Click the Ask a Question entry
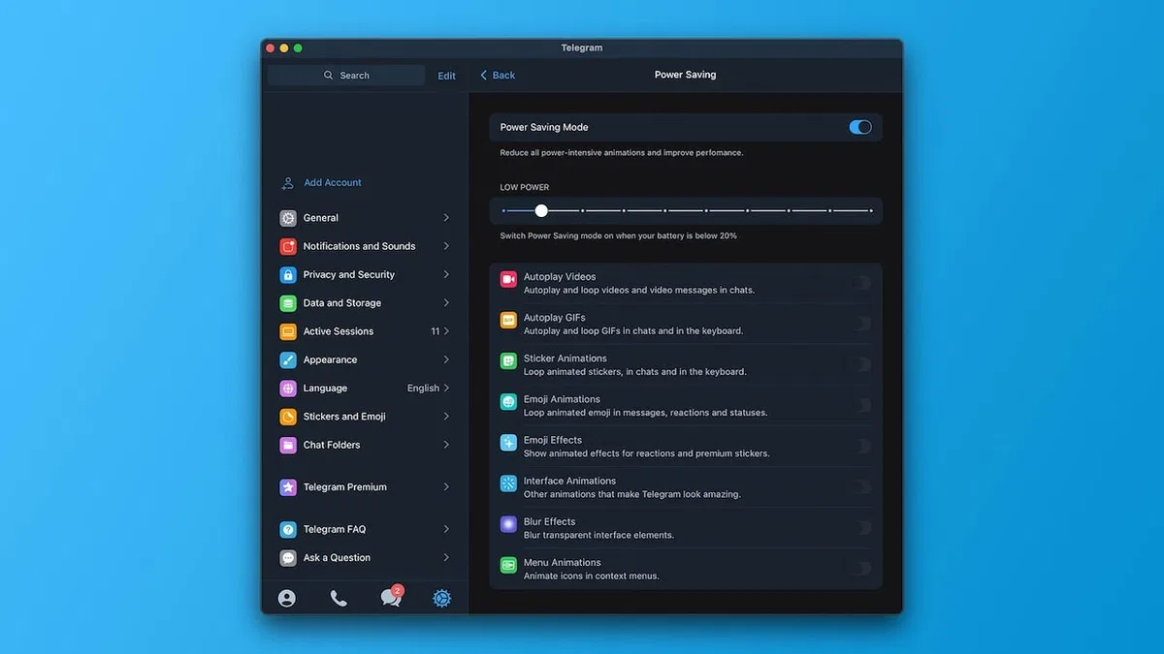This screenshot has width=1164, height=654. (365, 558)
